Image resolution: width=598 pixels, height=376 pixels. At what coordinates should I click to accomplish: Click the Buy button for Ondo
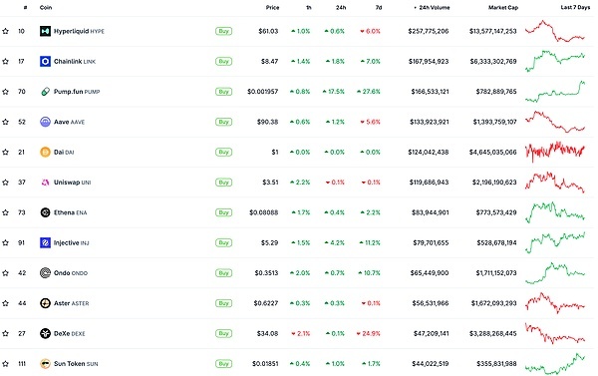pos(223,273)
